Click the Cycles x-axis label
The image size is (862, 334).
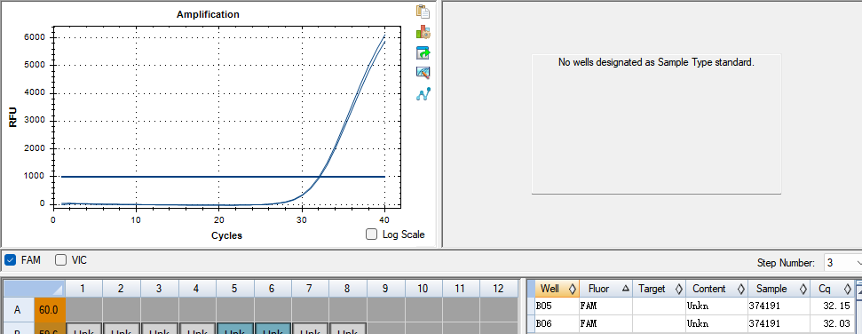tap(226, 235)
